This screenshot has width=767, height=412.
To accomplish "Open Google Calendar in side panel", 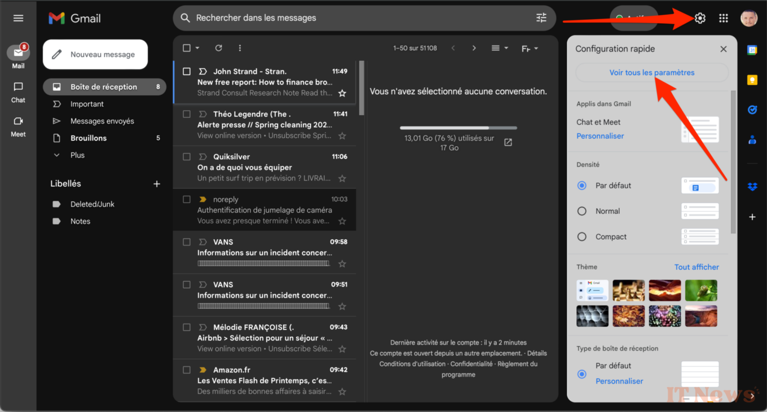I will pos(752,50).
